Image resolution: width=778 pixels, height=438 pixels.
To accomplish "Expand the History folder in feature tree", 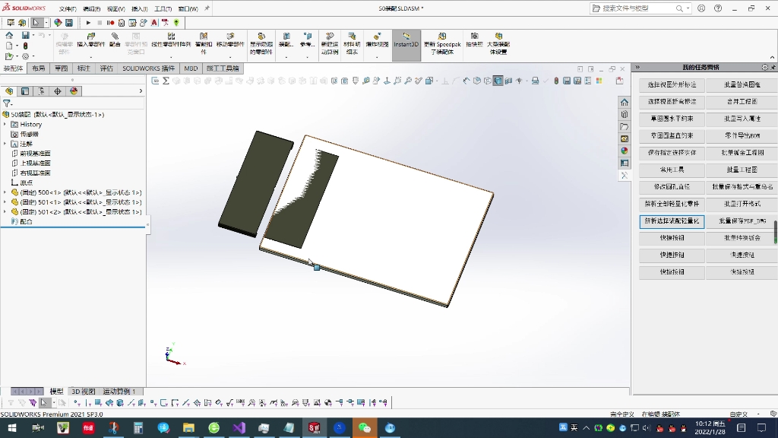I will pyautogui.click(x=5, y=125).
